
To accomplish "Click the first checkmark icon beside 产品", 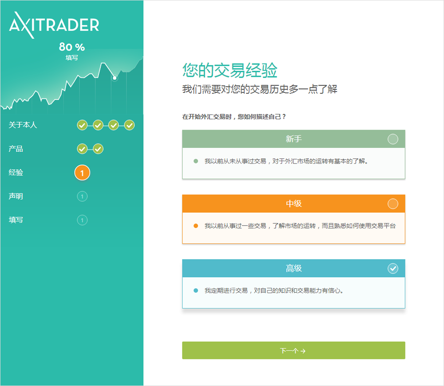I will click(x=82, y=149).
